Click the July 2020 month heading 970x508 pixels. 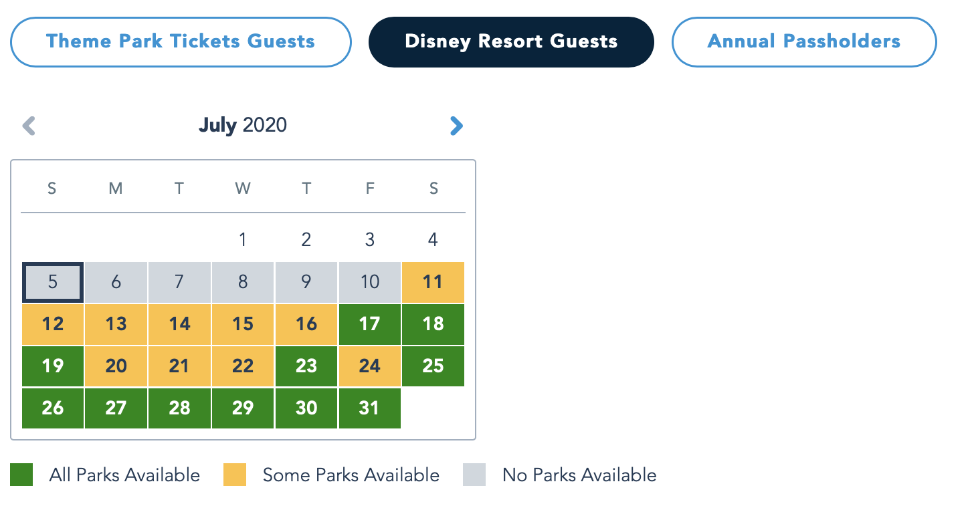coord(242,125)
